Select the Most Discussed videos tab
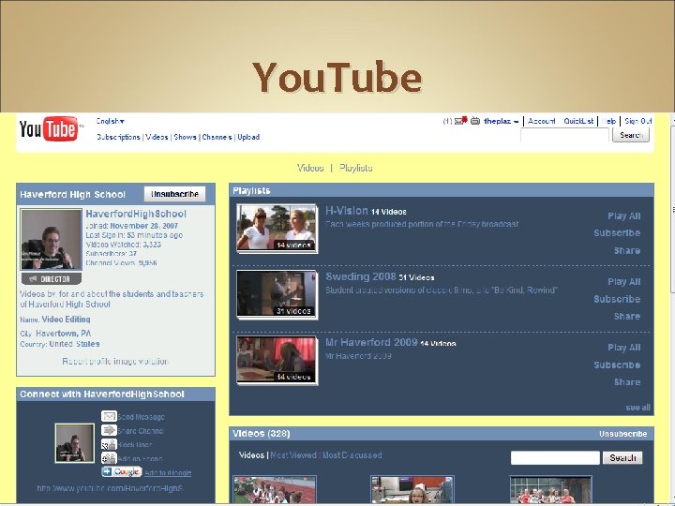This screenshot has height=506, width=675. (352, 455)
